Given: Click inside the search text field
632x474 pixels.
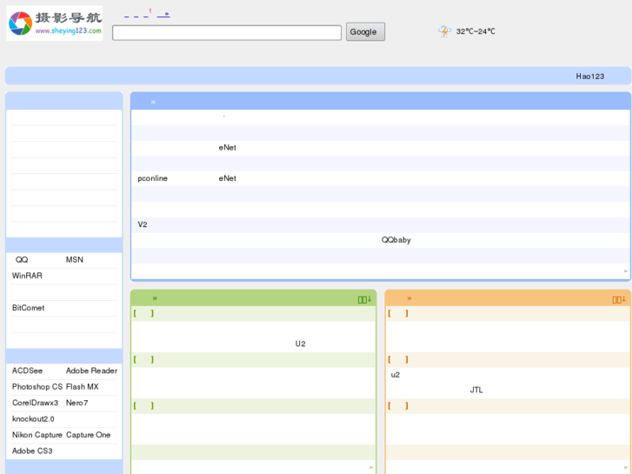Looking at the screenshot, I should pyautogui.click(x=226, y=32).
